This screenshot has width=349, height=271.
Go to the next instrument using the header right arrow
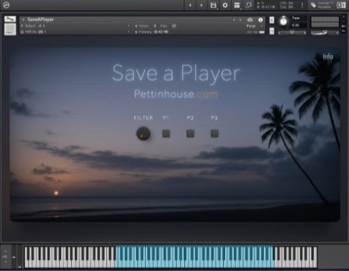pyautogui.click(x=202, y=5)
